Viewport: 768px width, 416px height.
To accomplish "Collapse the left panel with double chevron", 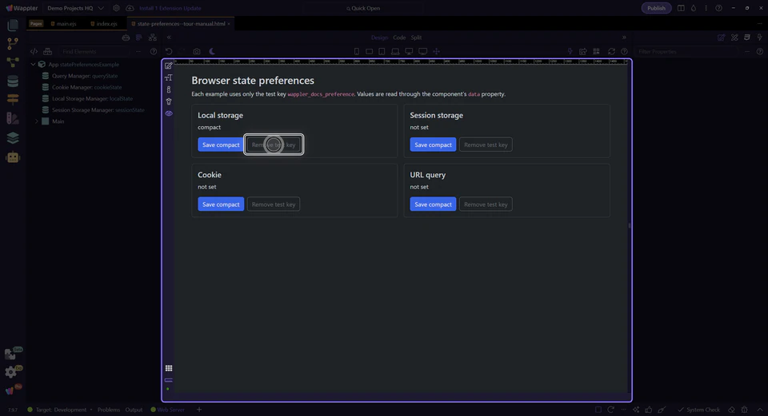I will pyautogui.click(x=169, y=38).
